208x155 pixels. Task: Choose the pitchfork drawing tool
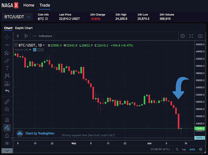pos(7,53)
